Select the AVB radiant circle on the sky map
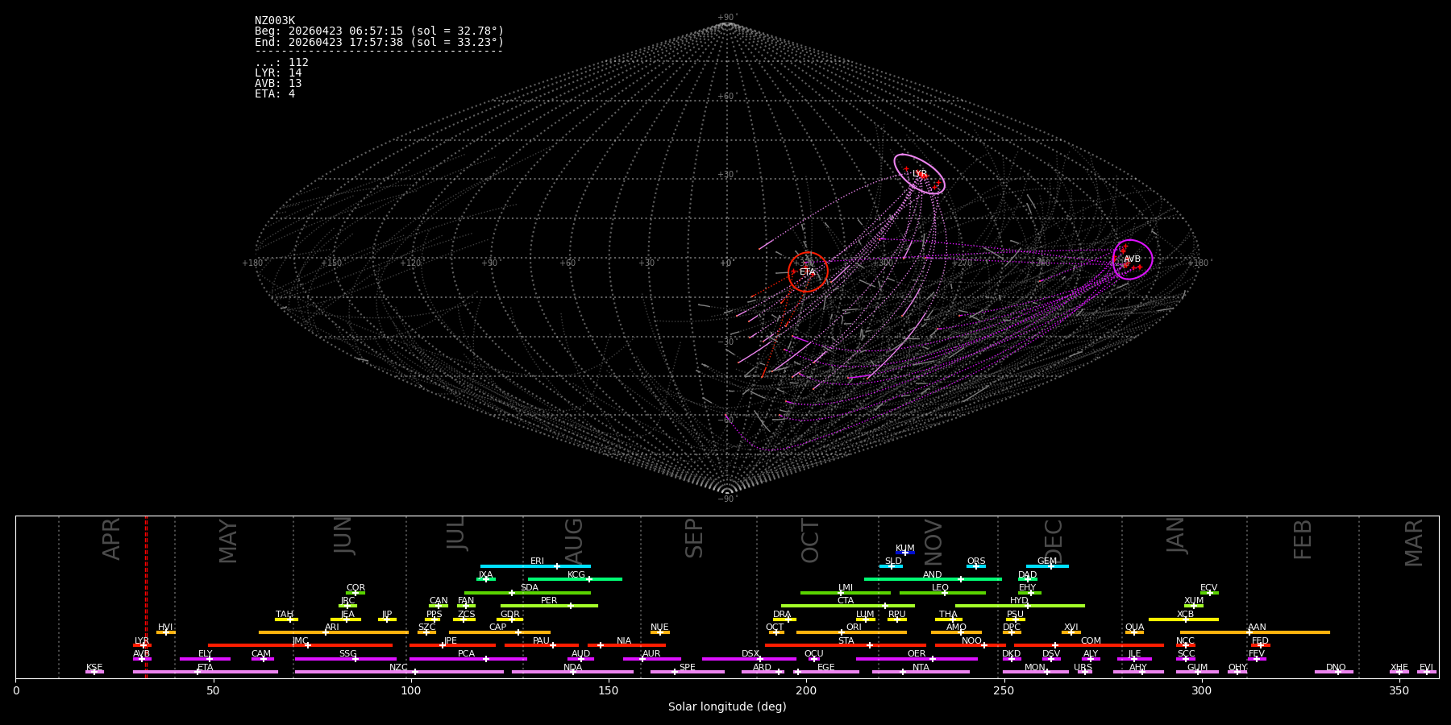Viewport: 1451px width, 725px height. coord(1133,259)
